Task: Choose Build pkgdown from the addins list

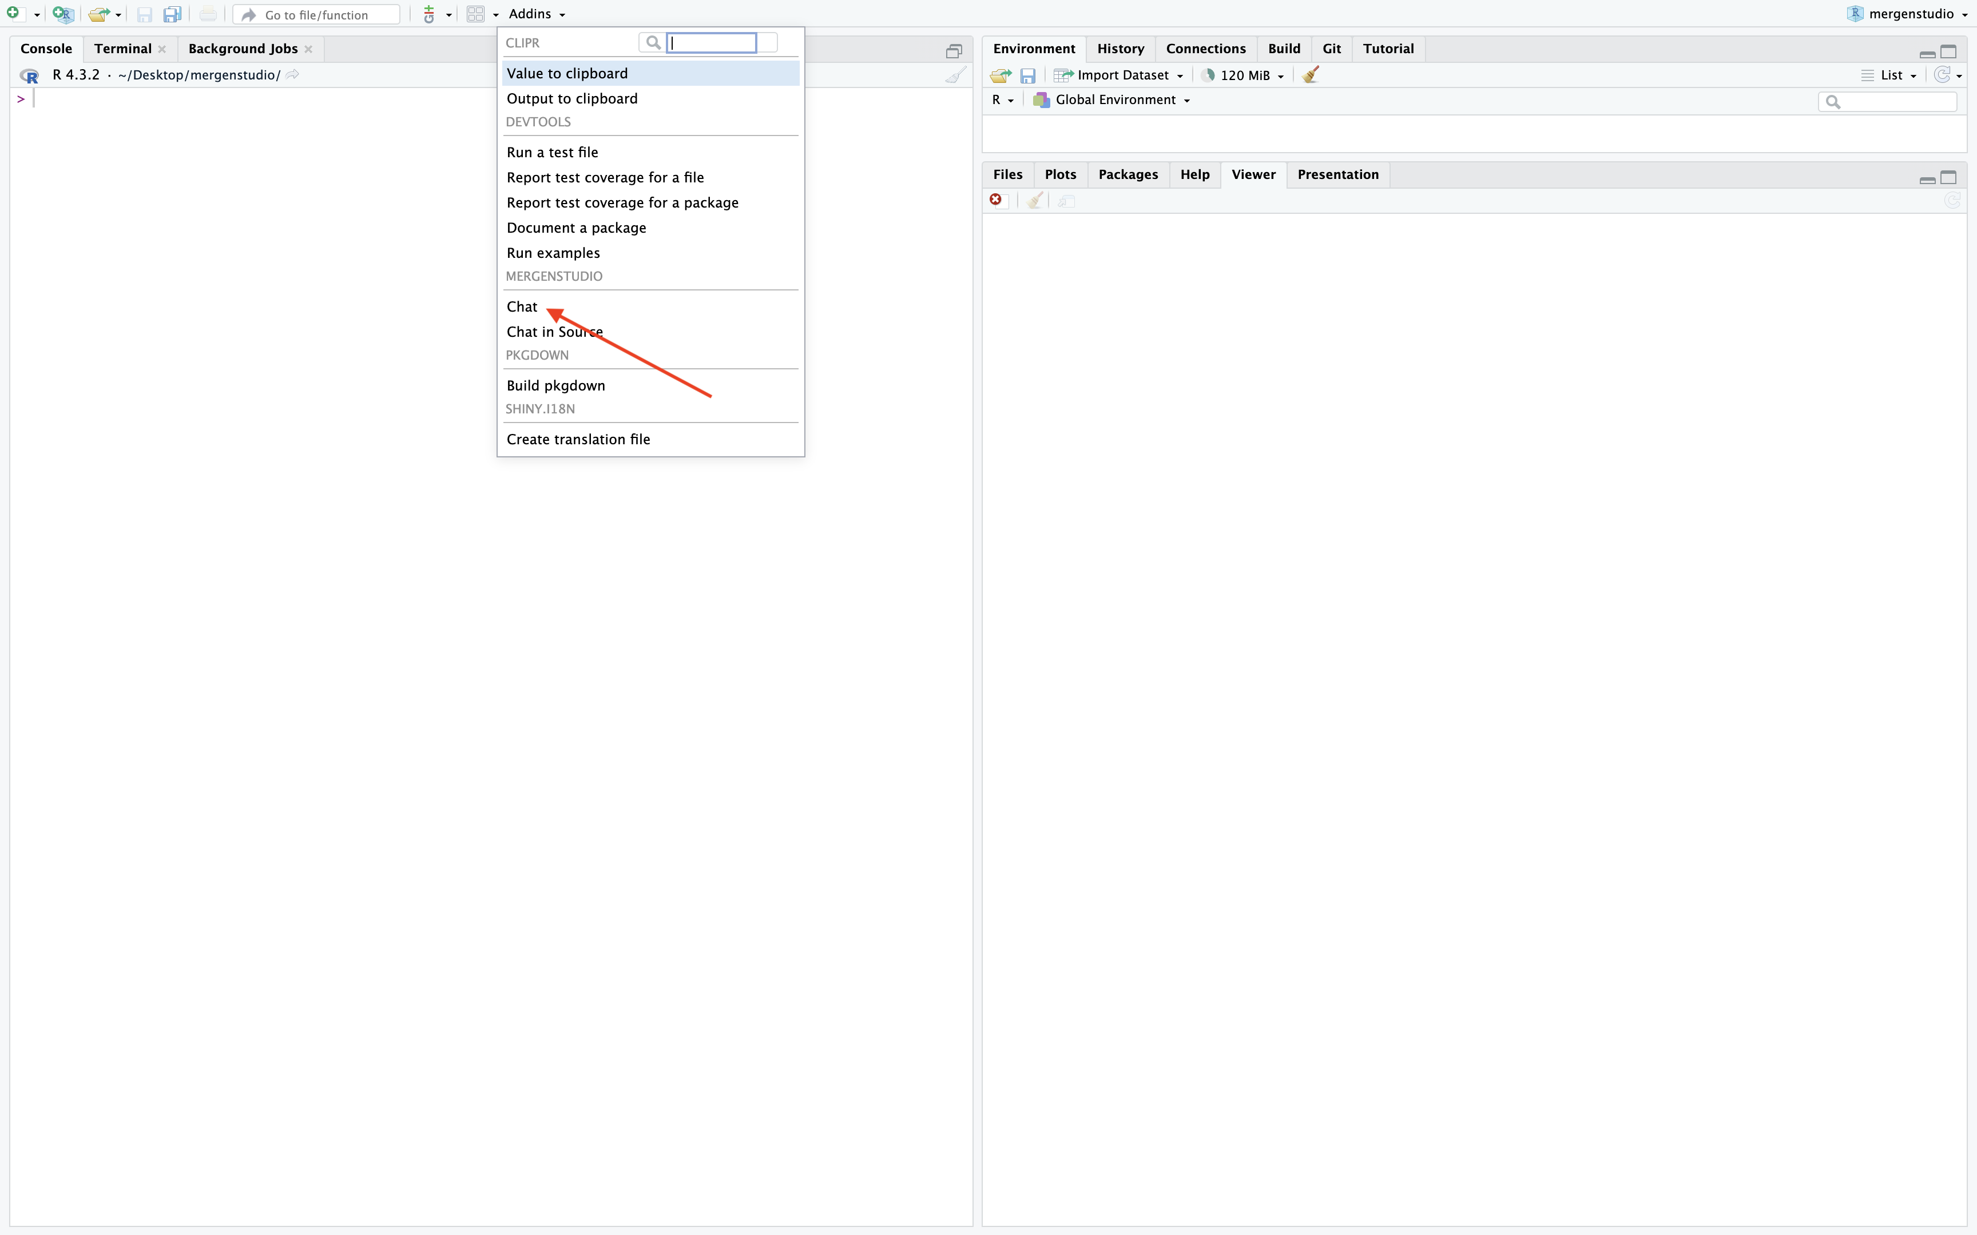Action: 555,385
